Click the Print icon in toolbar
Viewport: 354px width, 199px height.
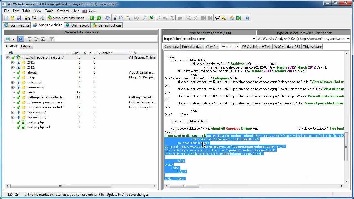(42, 18)
